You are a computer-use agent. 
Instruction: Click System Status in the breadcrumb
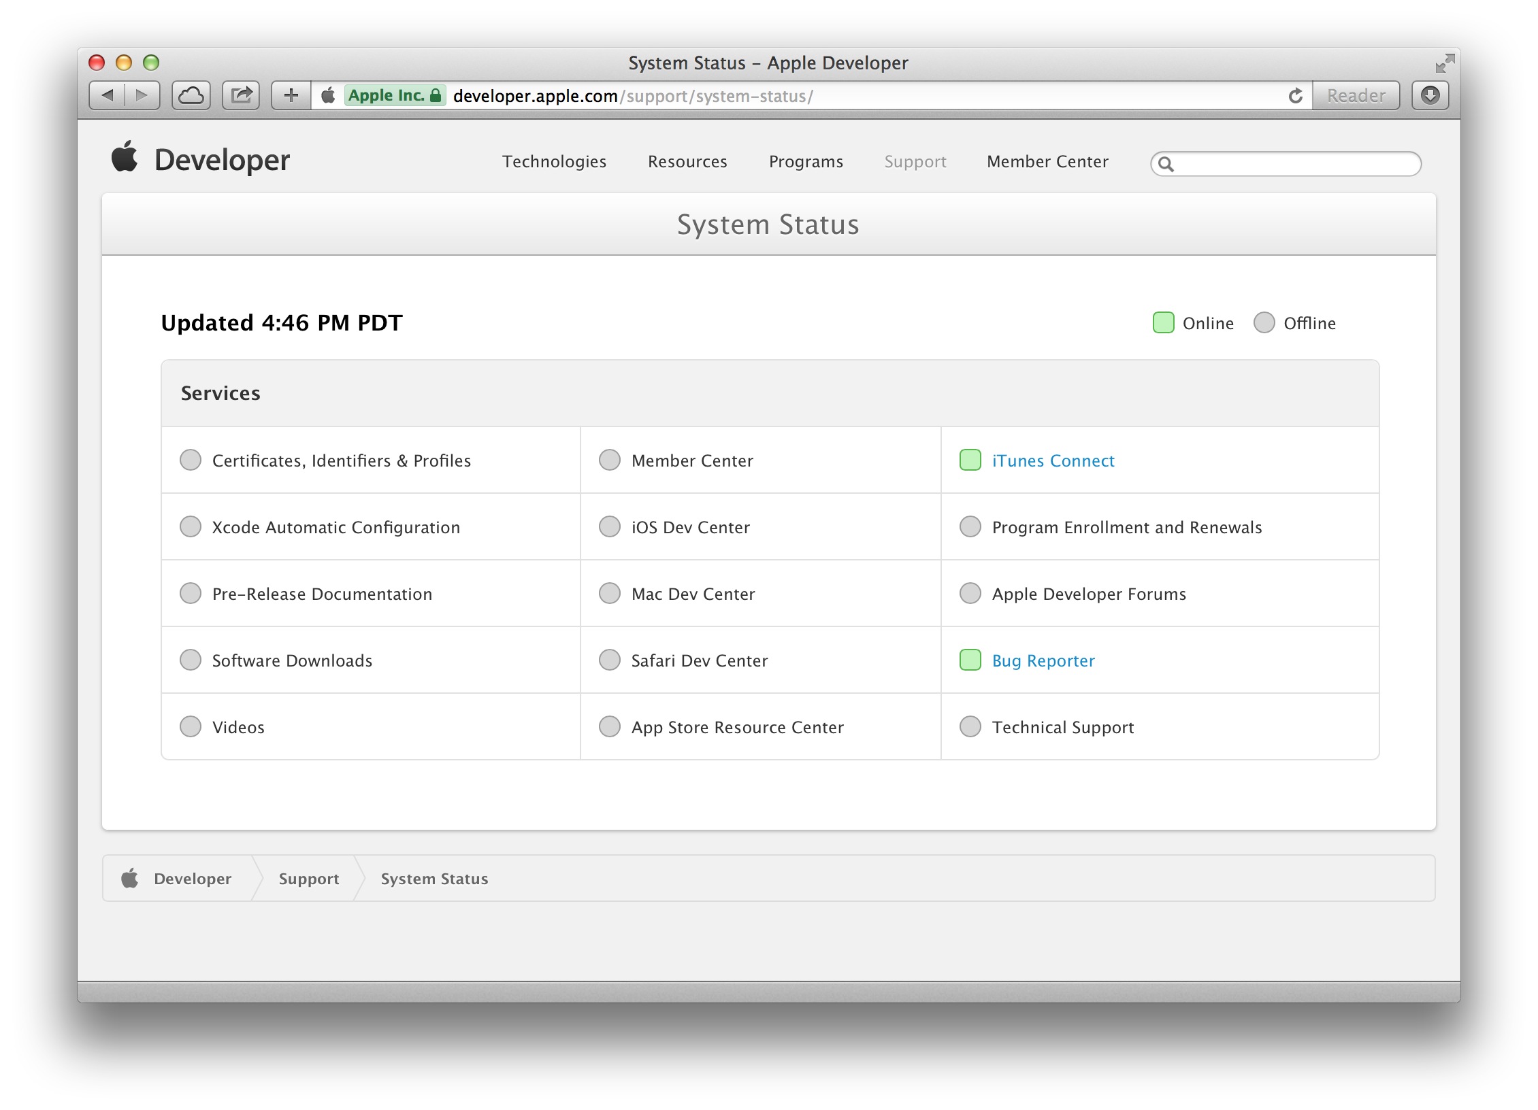[x=434, y=879]
